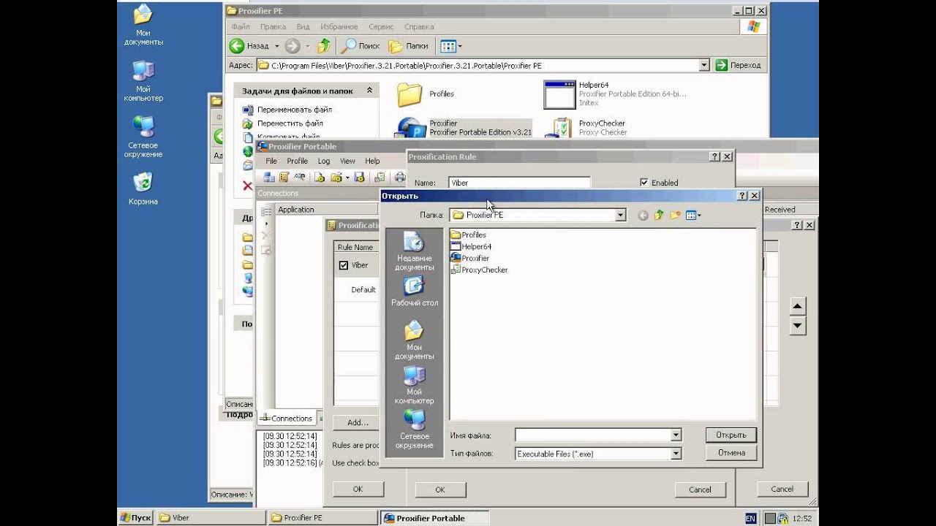Screen dimensions: 936x526
Task: Select Рабочий стол in the places bar
Action: coord(415,291)
